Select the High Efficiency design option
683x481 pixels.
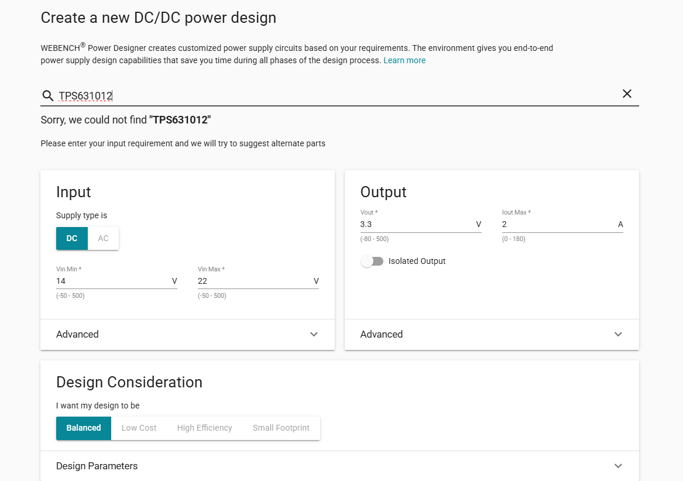tap(204, 428)
